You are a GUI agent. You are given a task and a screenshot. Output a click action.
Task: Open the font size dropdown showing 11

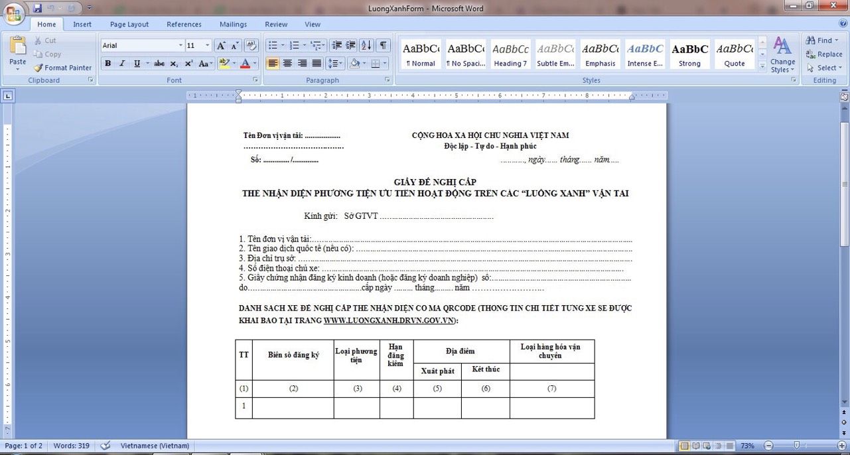[x=208, y=46]
